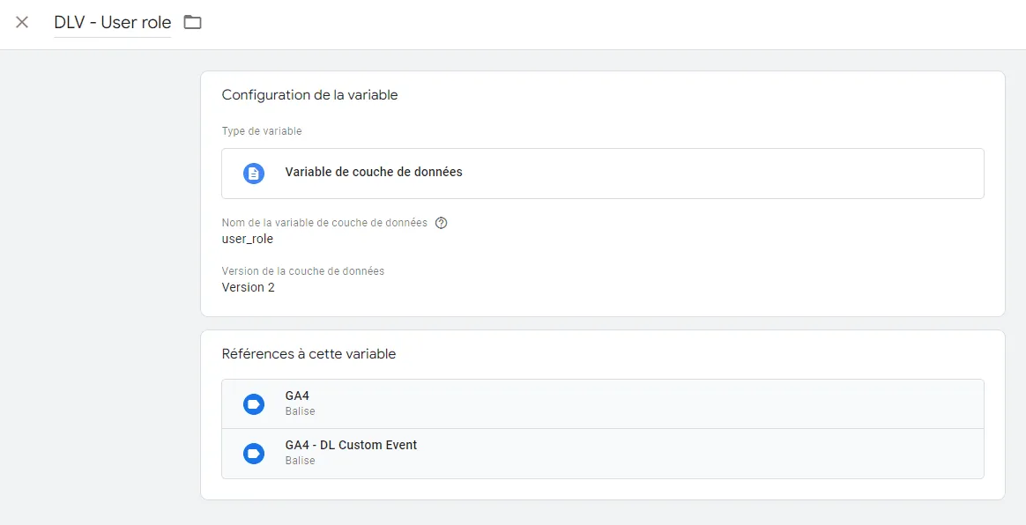
Task: Edit the variable name DLV - User role
Action: [113, 22]
